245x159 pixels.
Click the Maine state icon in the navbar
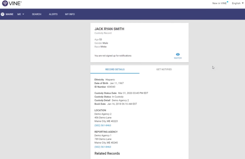[x=3, y=14]
